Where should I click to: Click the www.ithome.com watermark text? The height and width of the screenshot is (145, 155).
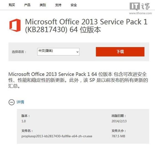click(140, 13)
